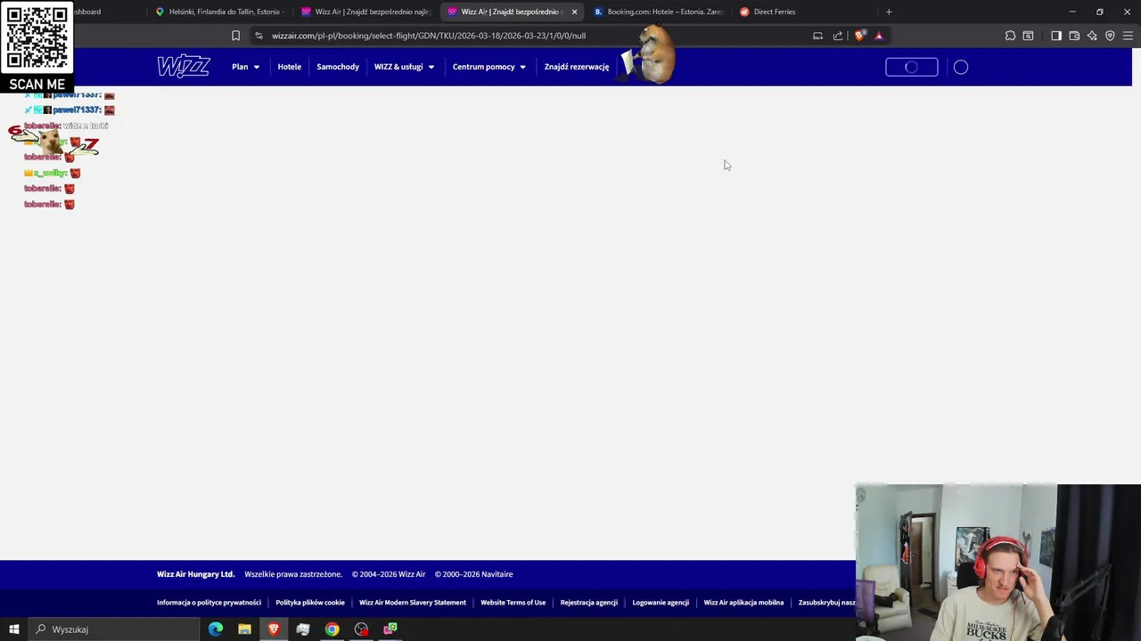Open Brave browser taskbar icon
Image resolution: width=1141 pixels, height=641 pixels.
274,629
